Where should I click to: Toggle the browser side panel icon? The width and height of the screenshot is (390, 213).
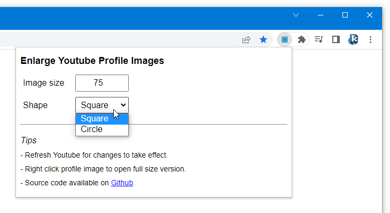click(x=336, y=39)
